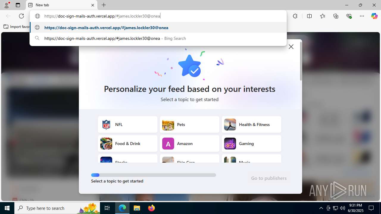Click the Go to publishers button
The image size is (381, 214).
269,178
